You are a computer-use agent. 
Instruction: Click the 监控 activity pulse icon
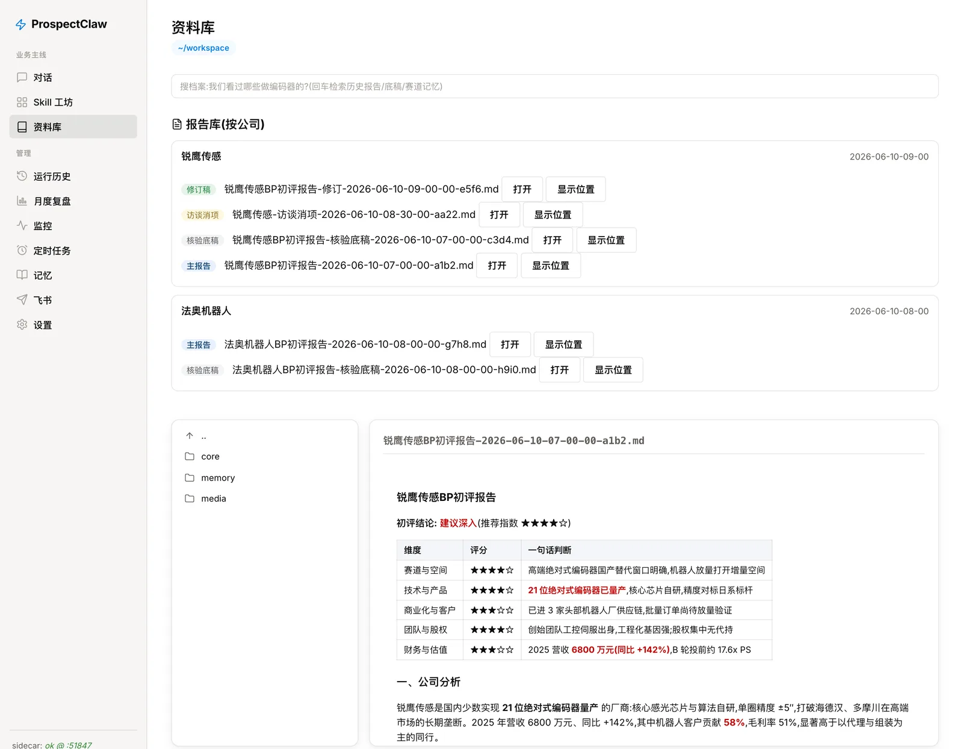click(x=22, y=226)
